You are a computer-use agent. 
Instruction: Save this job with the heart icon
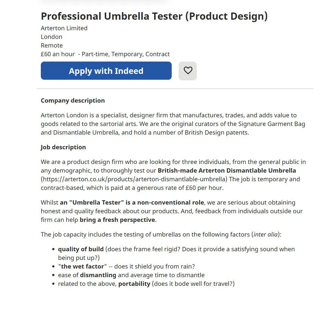coord(188,71)
